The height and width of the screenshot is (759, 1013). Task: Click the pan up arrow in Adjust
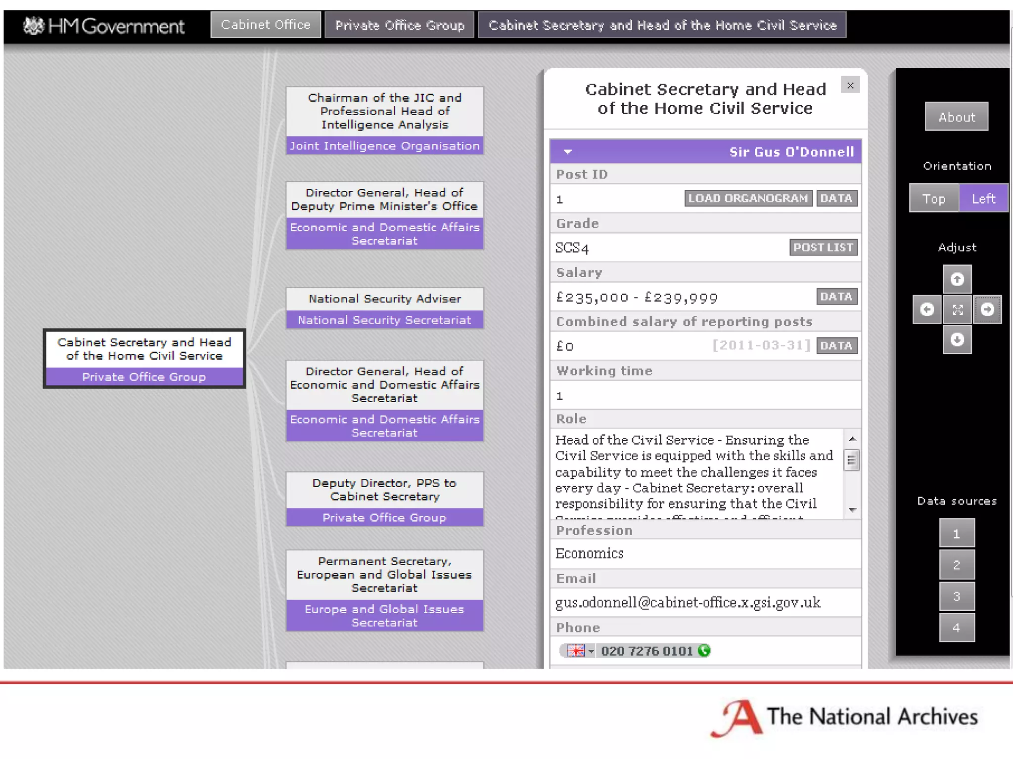click(957, 279)
